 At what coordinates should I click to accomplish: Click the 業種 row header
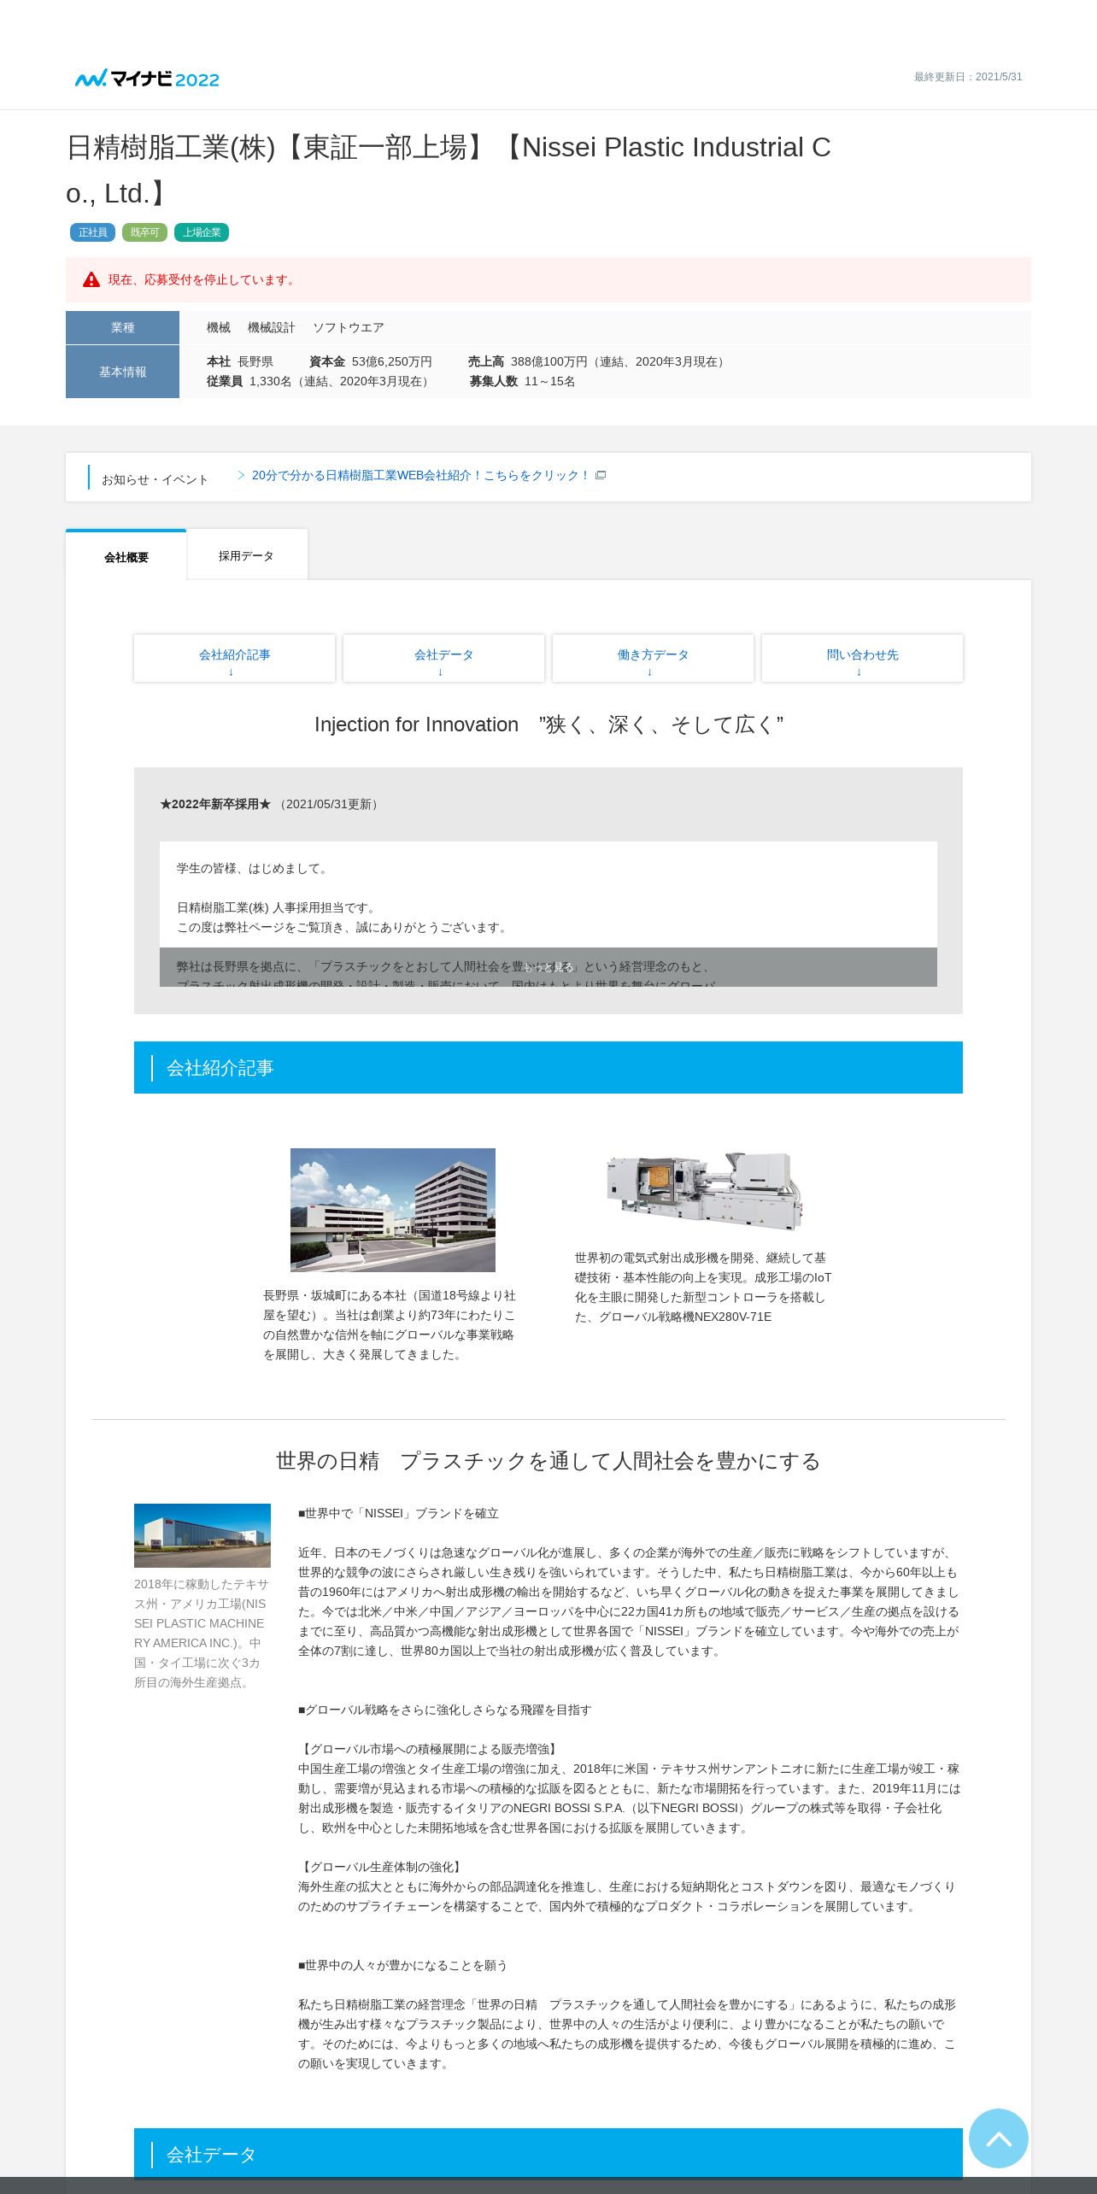(122, 327)
